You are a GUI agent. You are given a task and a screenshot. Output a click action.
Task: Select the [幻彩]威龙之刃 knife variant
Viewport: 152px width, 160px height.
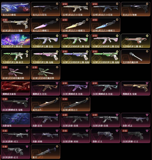76,104
